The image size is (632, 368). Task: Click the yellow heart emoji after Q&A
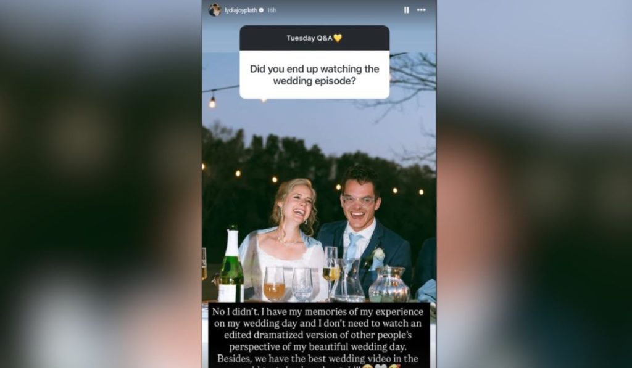coord(338,38)
